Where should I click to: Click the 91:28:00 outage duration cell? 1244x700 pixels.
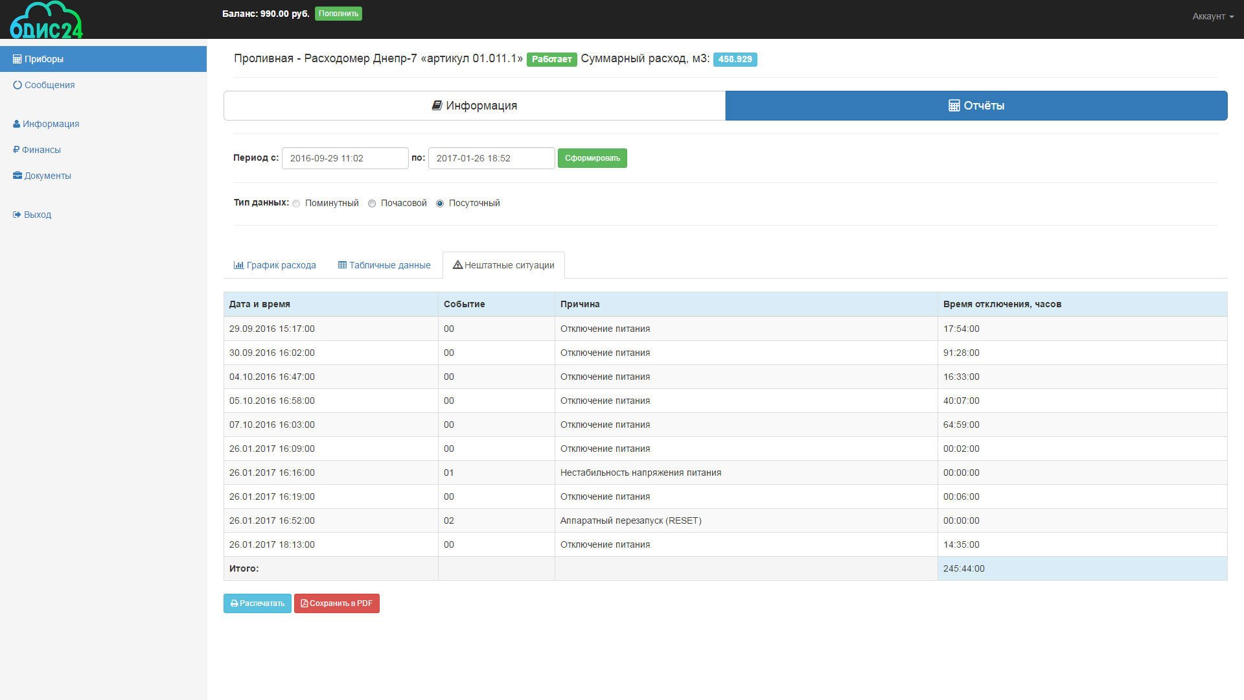1083,353
